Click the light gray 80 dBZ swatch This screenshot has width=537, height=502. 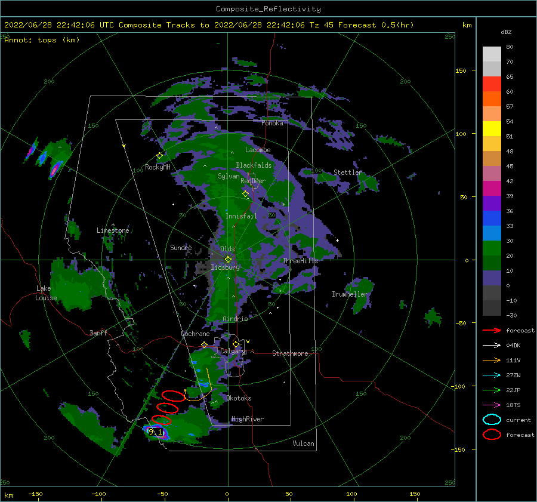[492, 54]
